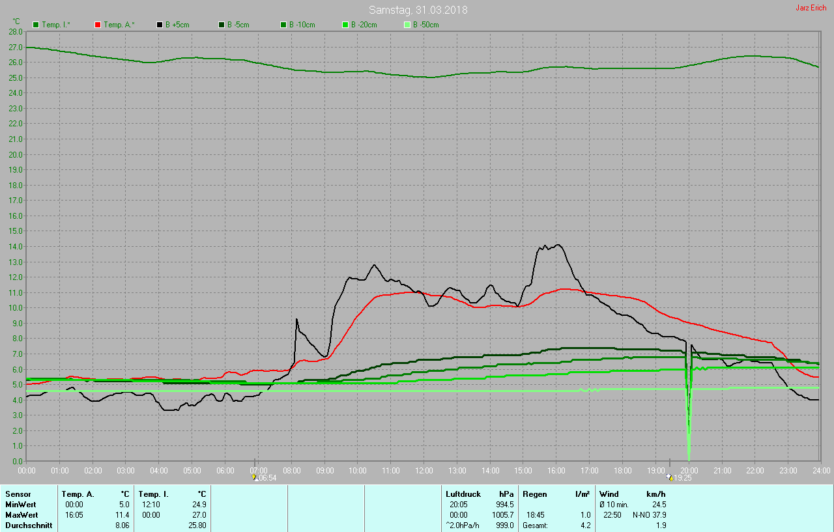
Task: Click the sunrise icon at 06:54
Action: click(x=254, y=477)
